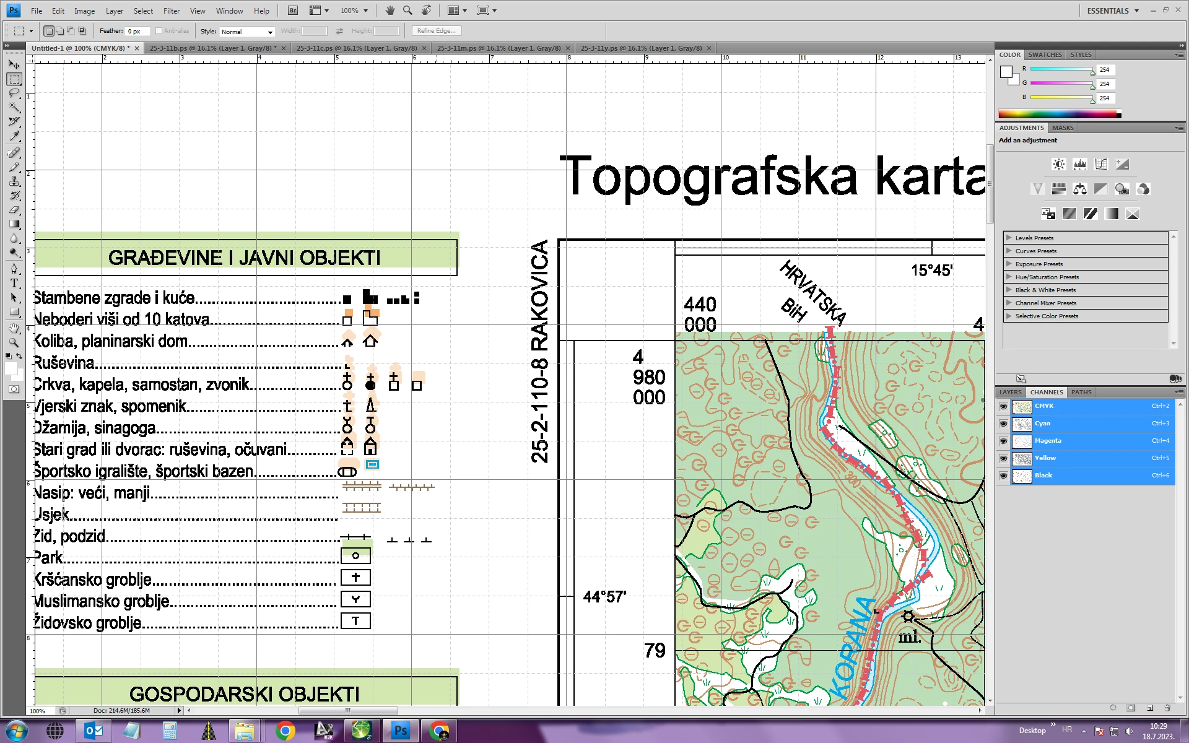Toggle visibility of the Black channel
The width and height of the screenshot is (1189, 743).
coord(1003,476)
